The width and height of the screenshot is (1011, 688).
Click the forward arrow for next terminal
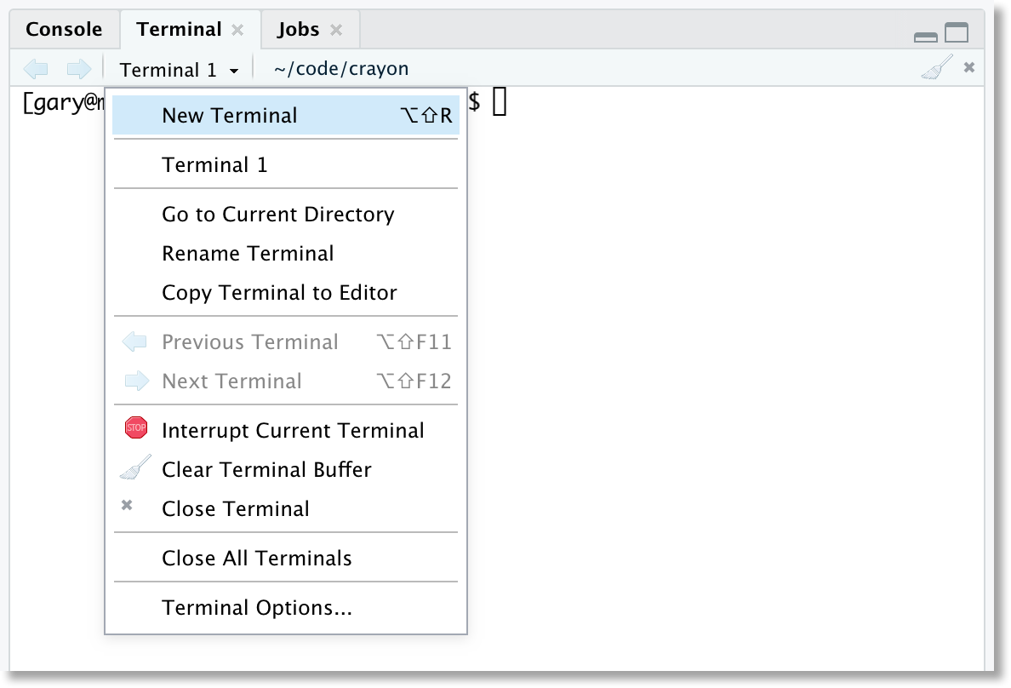pyautogui.click(x=77, y=68)
